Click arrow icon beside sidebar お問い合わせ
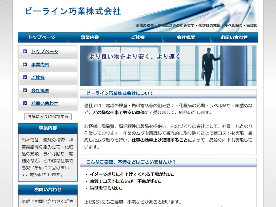This screenshot has height=207, width=276. point(25,103)
